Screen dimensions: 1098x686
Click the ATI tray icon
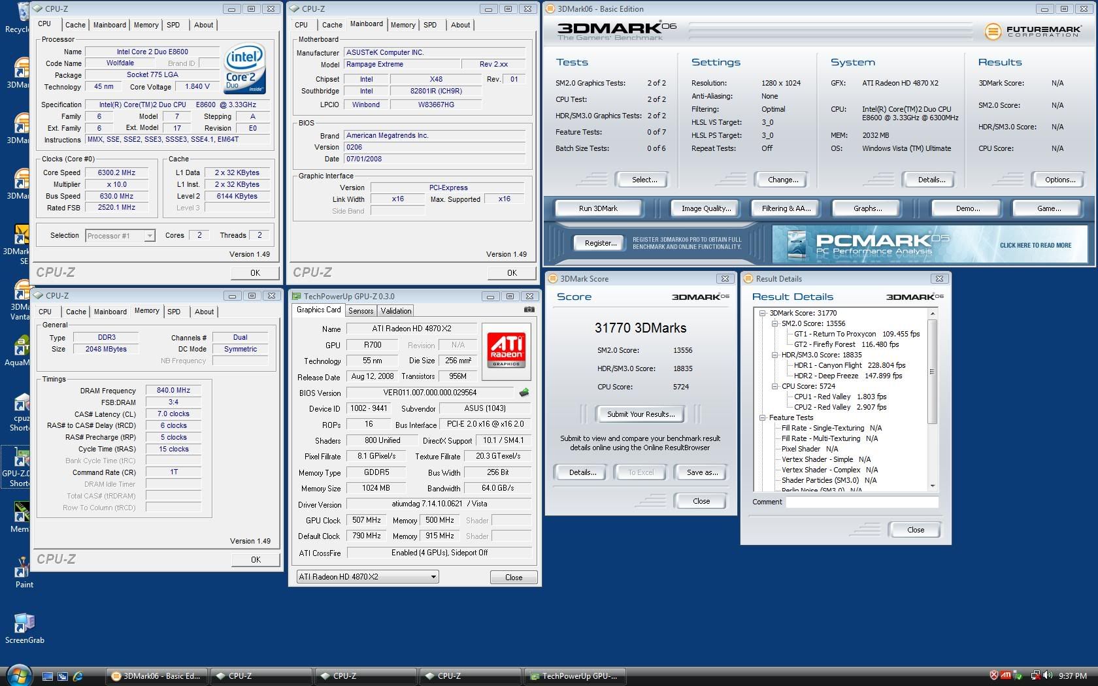[x=1006, y=676]
